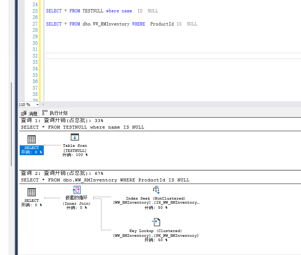
Task: Click the PK_WW_RMInventory label under Key Lookup
Action: click(156, 236)
